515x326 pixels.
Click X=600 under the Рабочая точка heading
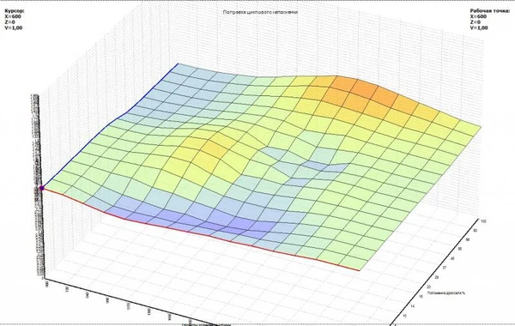click(478, 16)
